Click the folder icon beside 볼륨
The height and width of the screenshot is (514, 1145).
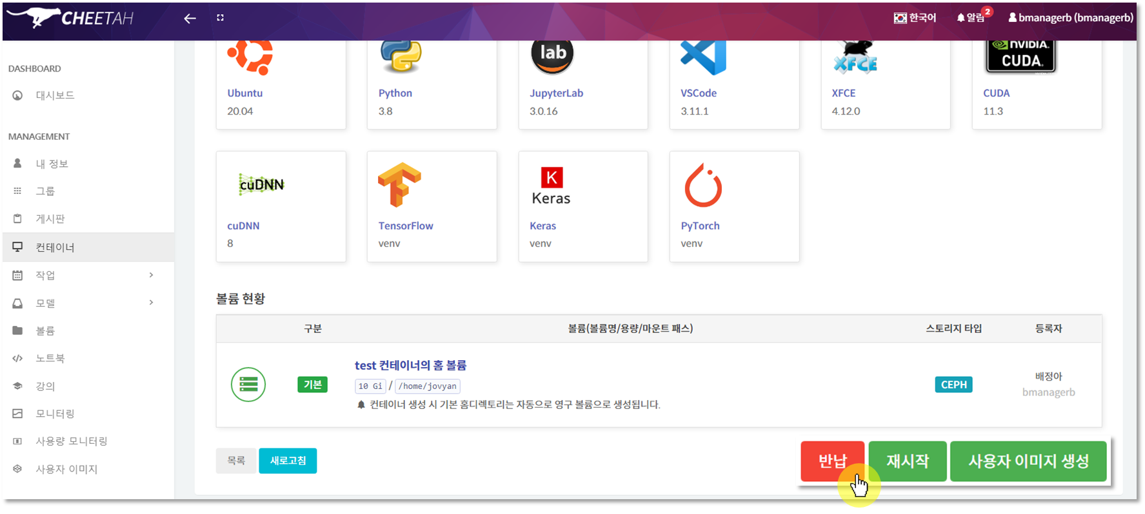[17, 330]
